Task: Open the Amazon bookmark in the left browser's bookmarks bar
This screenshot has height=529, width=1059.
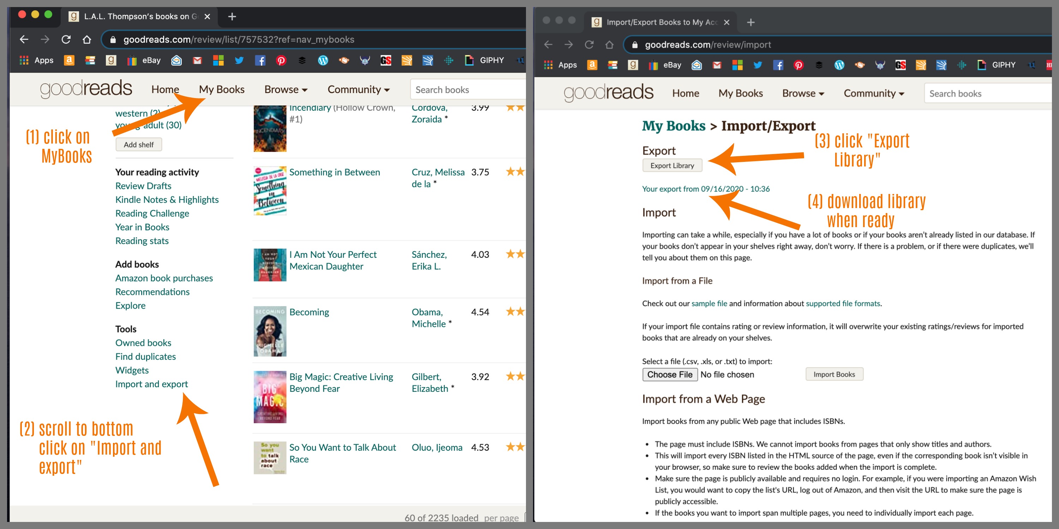Action: pyautogui.click(x=69, y=60)
